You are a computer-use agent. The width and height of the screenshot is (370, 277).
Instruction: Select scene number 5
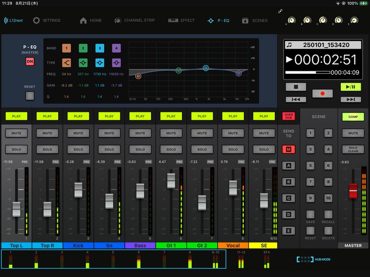[310, 166]
